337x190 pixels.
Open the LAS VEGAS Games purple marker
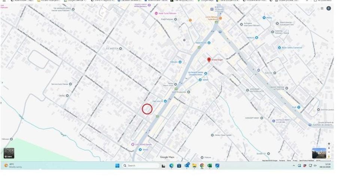pyautogui.click(x=133, y=144)
